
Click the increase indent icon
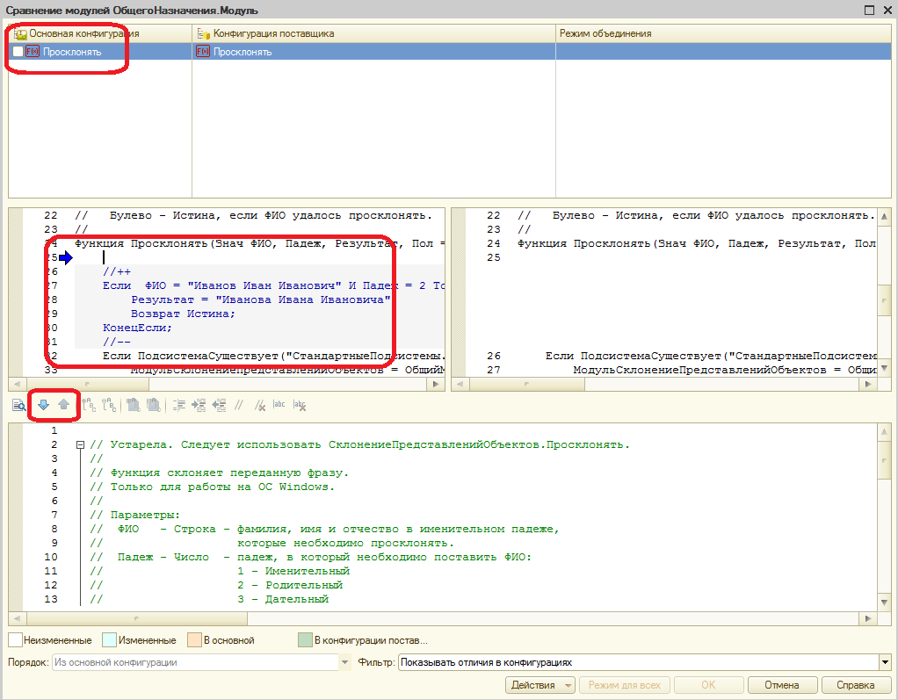tap(199, 405)
